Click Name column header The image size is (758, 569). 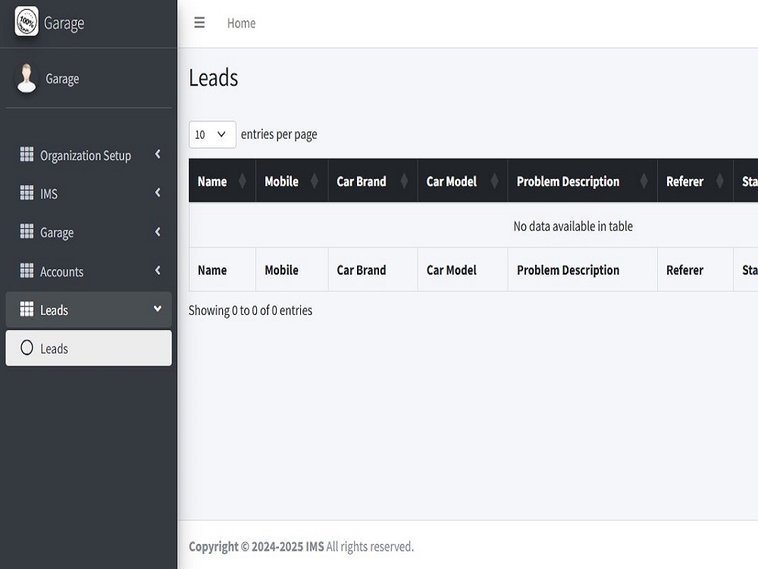coord(222,181)
